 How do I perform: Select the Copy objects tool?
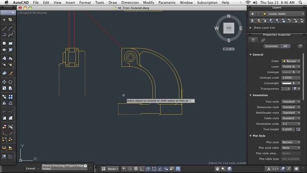tap(4, 97)
